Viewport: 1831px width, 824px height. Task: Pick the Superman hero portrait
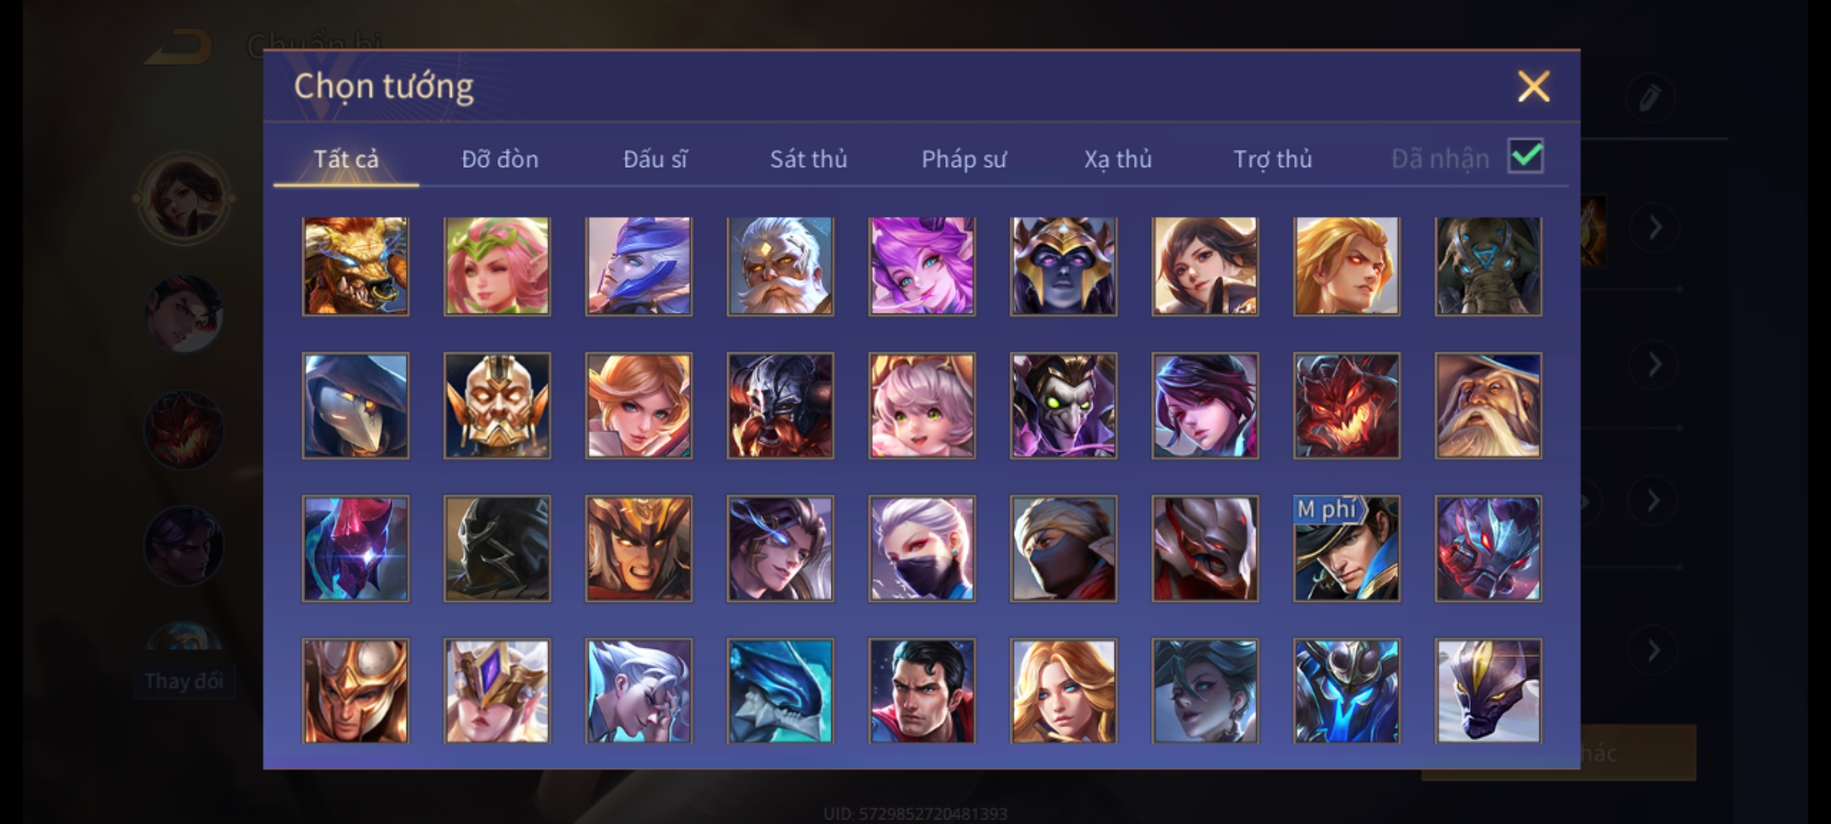(x=922, y=691)
